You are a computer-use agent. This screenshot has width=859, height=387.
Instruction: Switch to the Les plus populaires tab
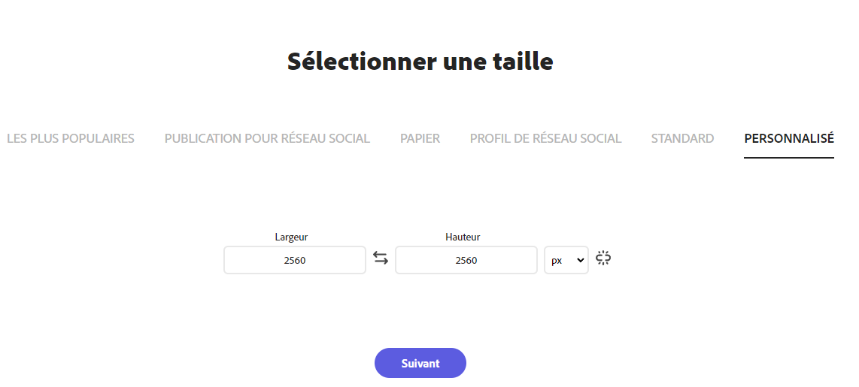71,138
